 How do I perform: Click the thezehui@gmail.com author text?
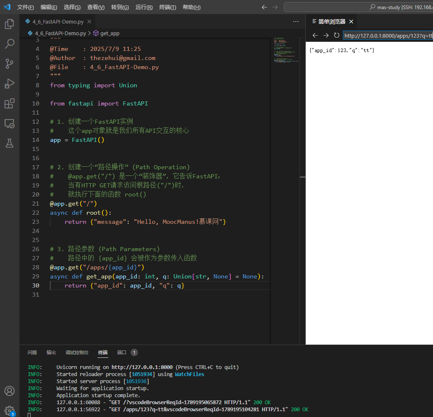[x=123, y=58]
